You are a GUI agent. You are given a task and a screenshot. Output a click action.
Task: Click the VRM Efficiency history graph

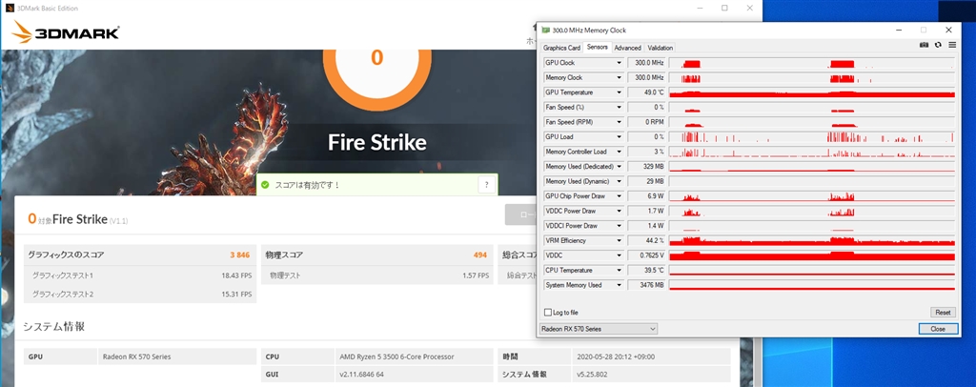tap(812, 241)
